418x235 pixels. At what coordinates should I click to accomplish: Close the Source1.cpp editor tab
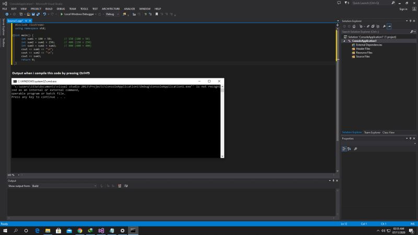tap(30, 21)
